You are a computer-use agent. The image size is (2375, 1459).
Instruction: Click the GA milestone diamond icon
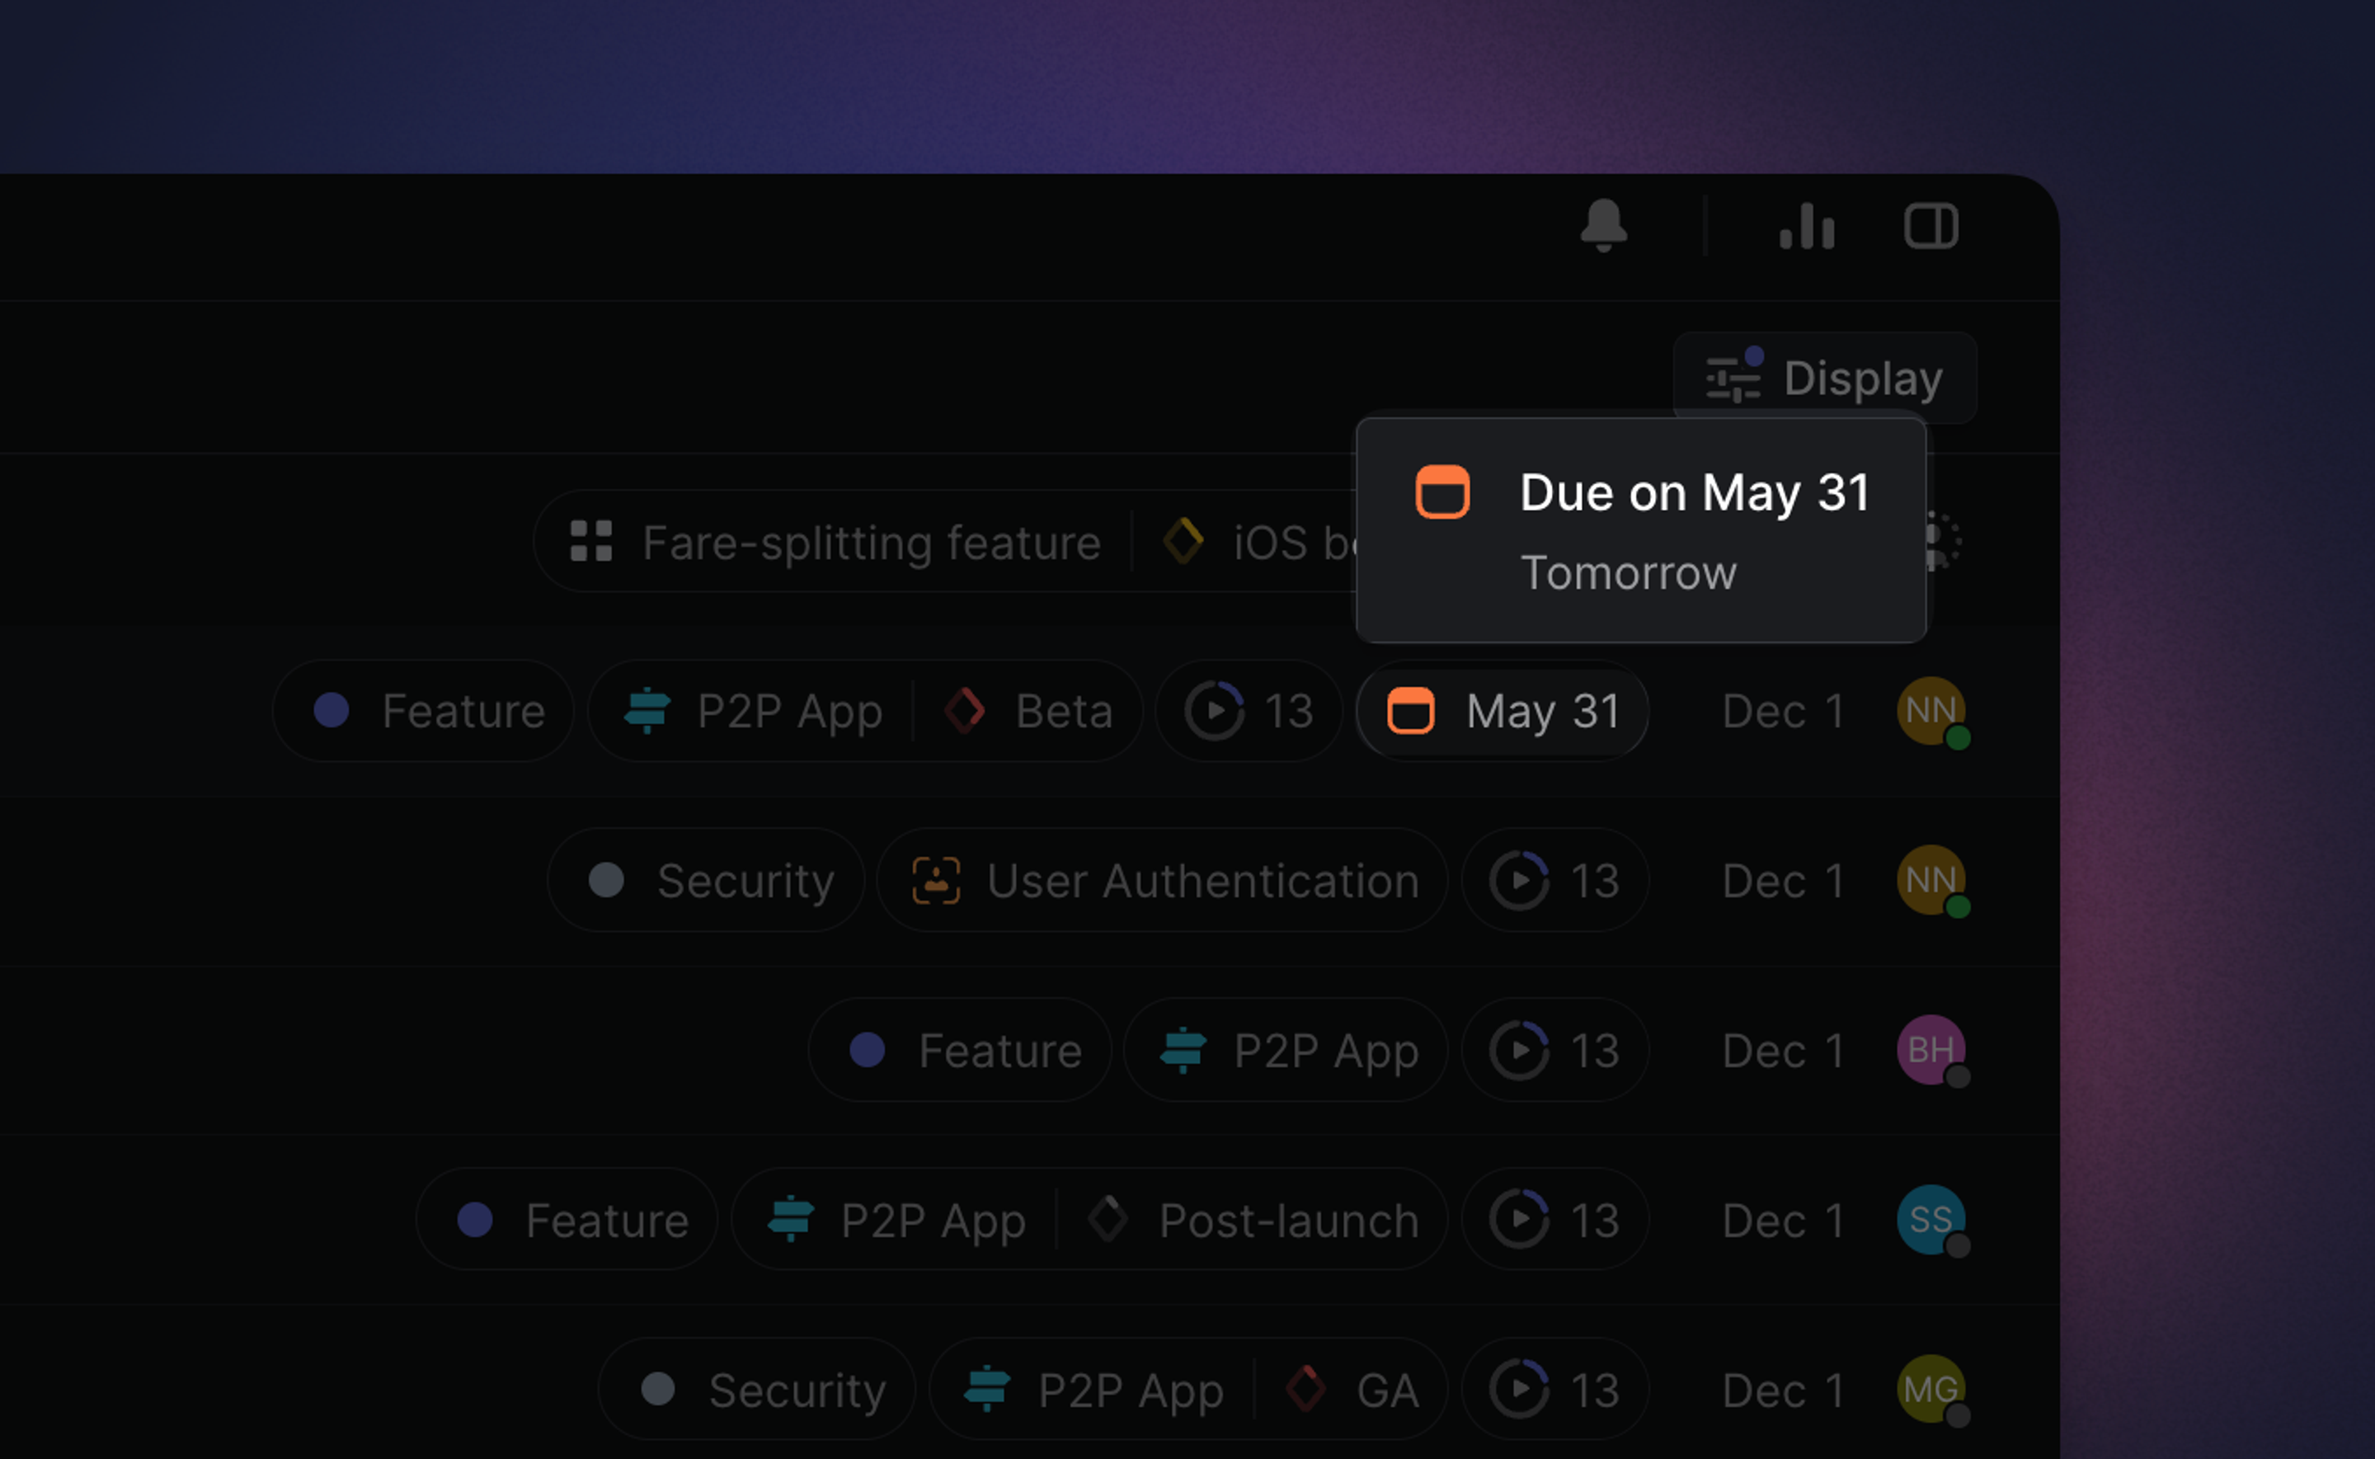pos(1308,1390)
